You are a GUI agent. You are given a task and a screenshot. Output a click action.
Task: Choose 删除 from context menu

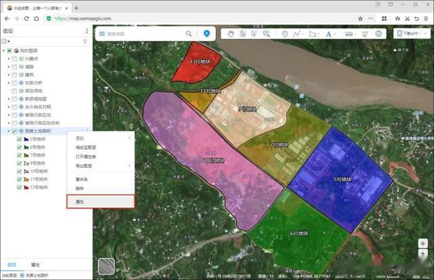pos(101,188)
